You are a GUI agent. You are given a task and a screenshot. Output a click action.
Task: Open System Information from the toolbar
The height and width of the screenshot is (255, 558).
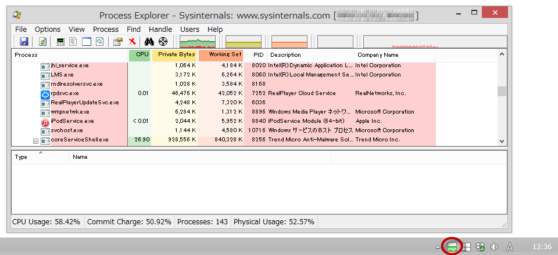pyautogui.click(x=60, y=42)
